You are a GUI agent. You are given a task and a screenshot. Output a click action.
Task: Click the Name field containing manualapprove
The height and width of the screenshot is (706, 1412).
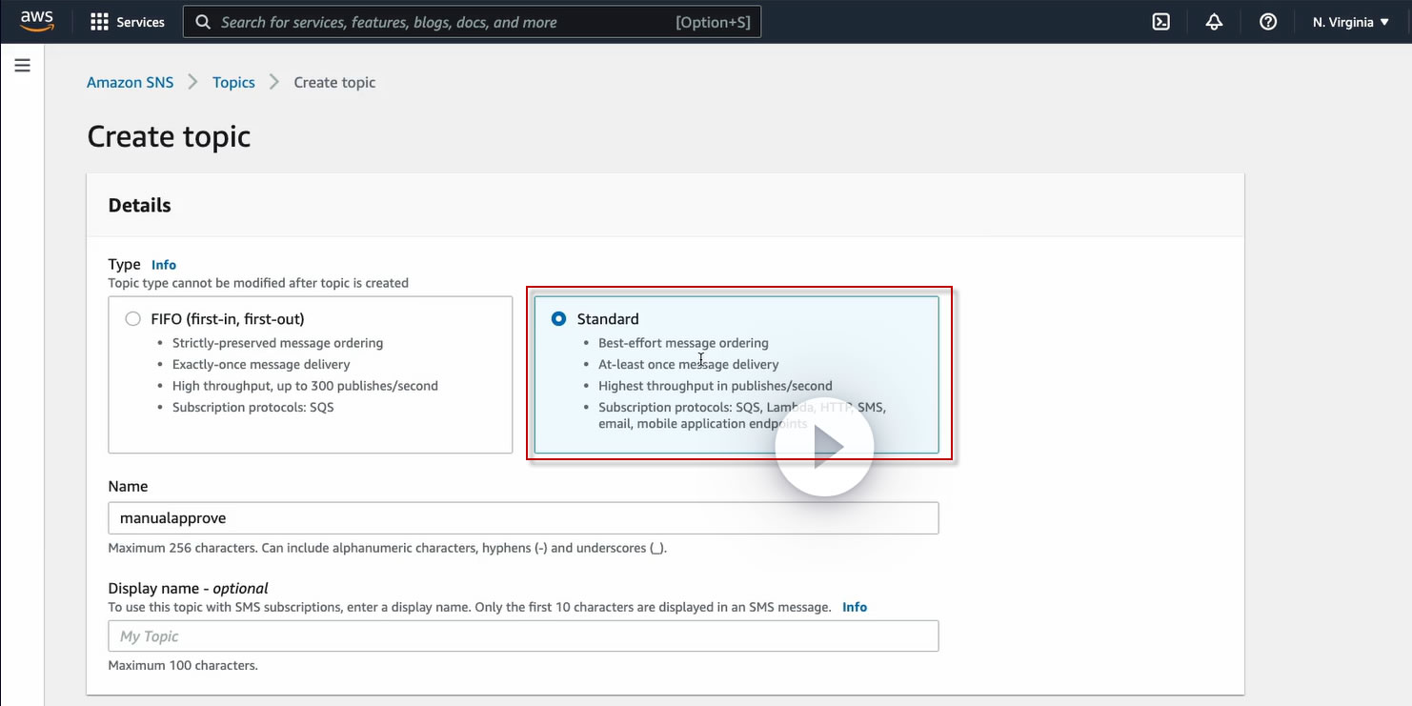tap(523, 518)
